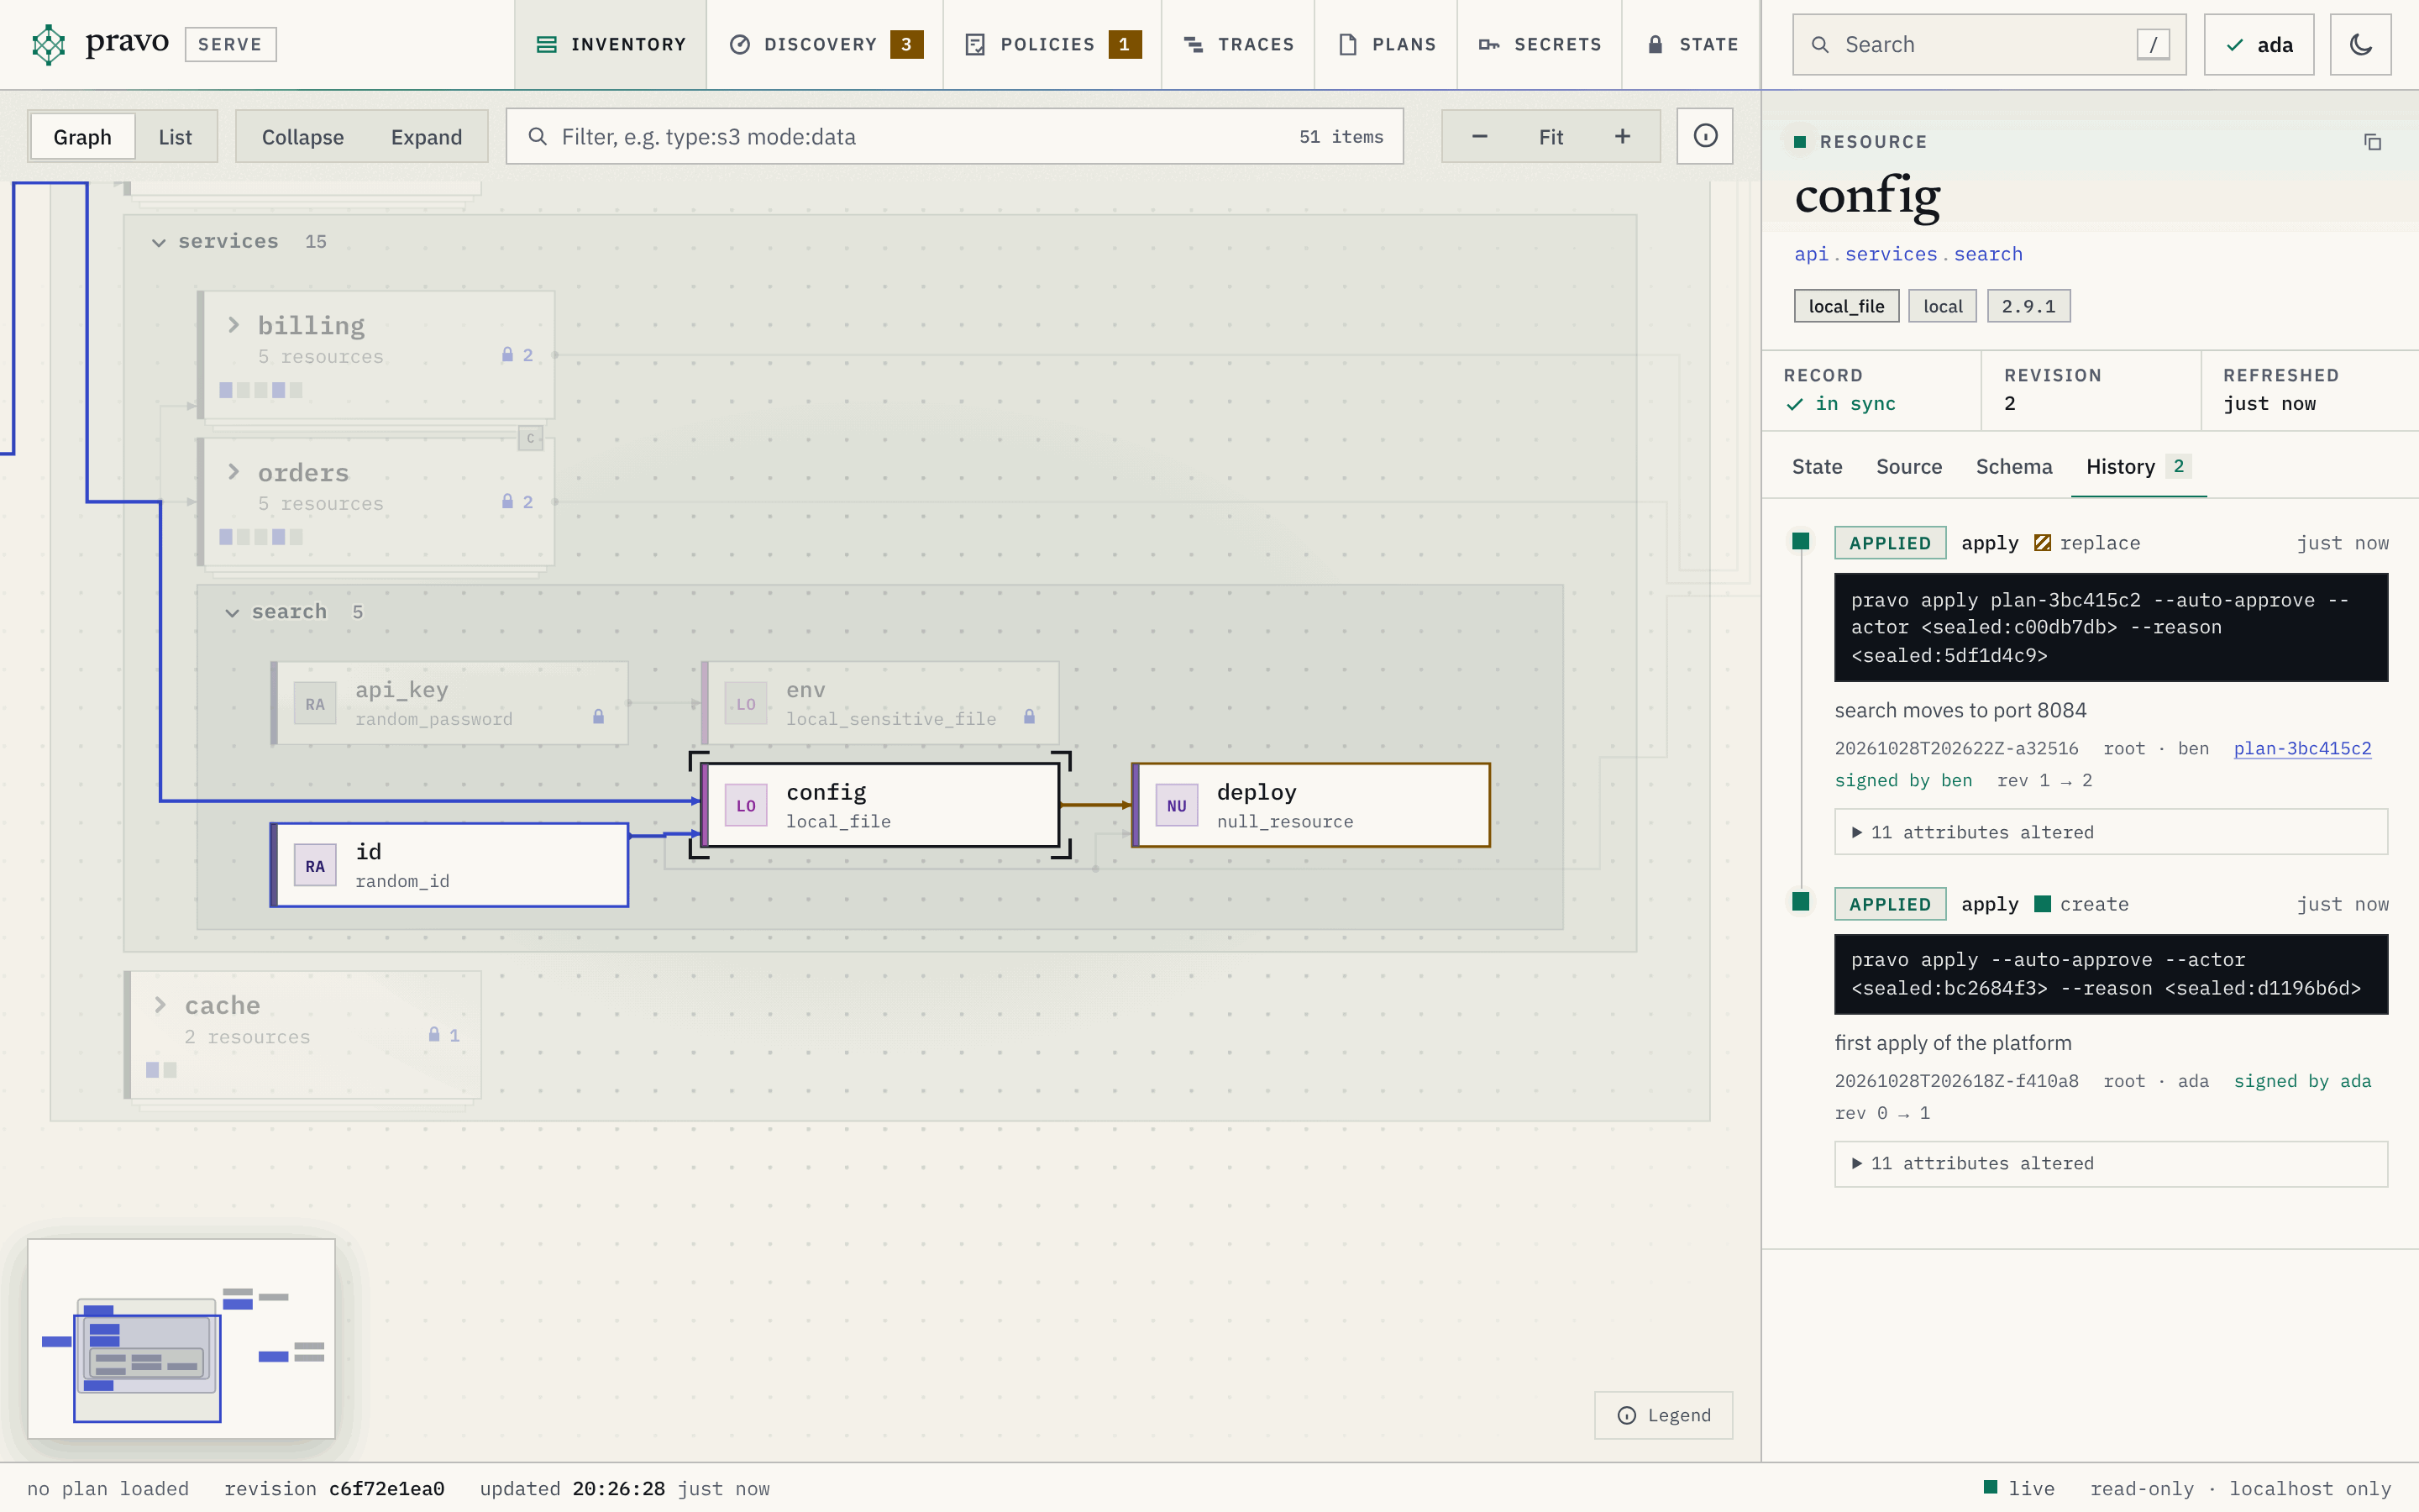Expand 11 attributes altered under create entry

(x=2110, y=1164)
